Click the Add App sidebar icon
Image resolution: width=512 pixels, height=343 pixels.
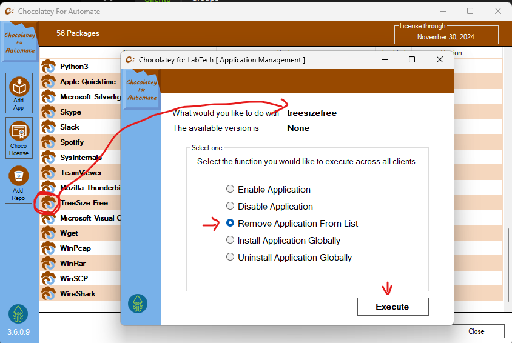click(19, 93)
